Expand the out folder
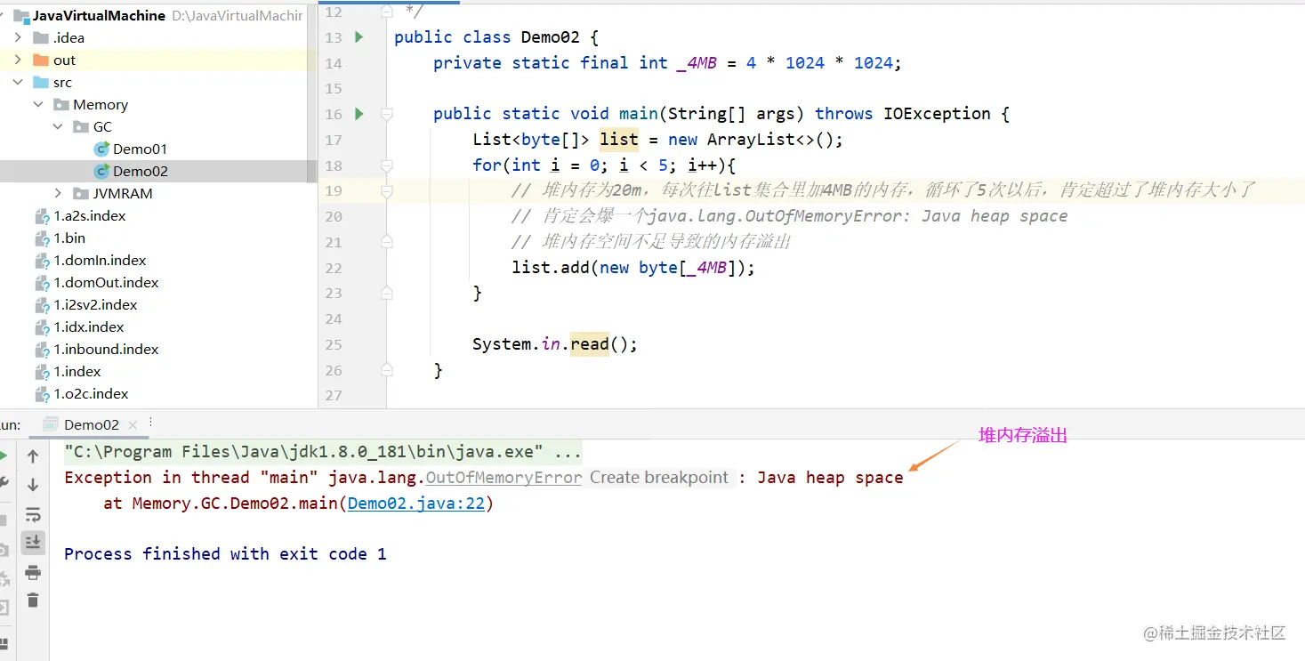 point(18,60)
